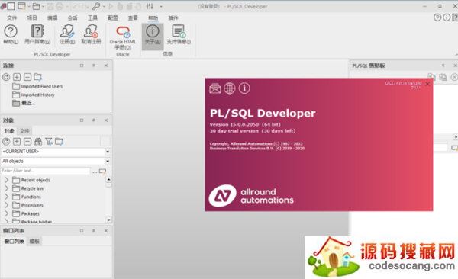
Task: Click the preferences sliders icon in quick toolbar
Action: coord(150,6)
